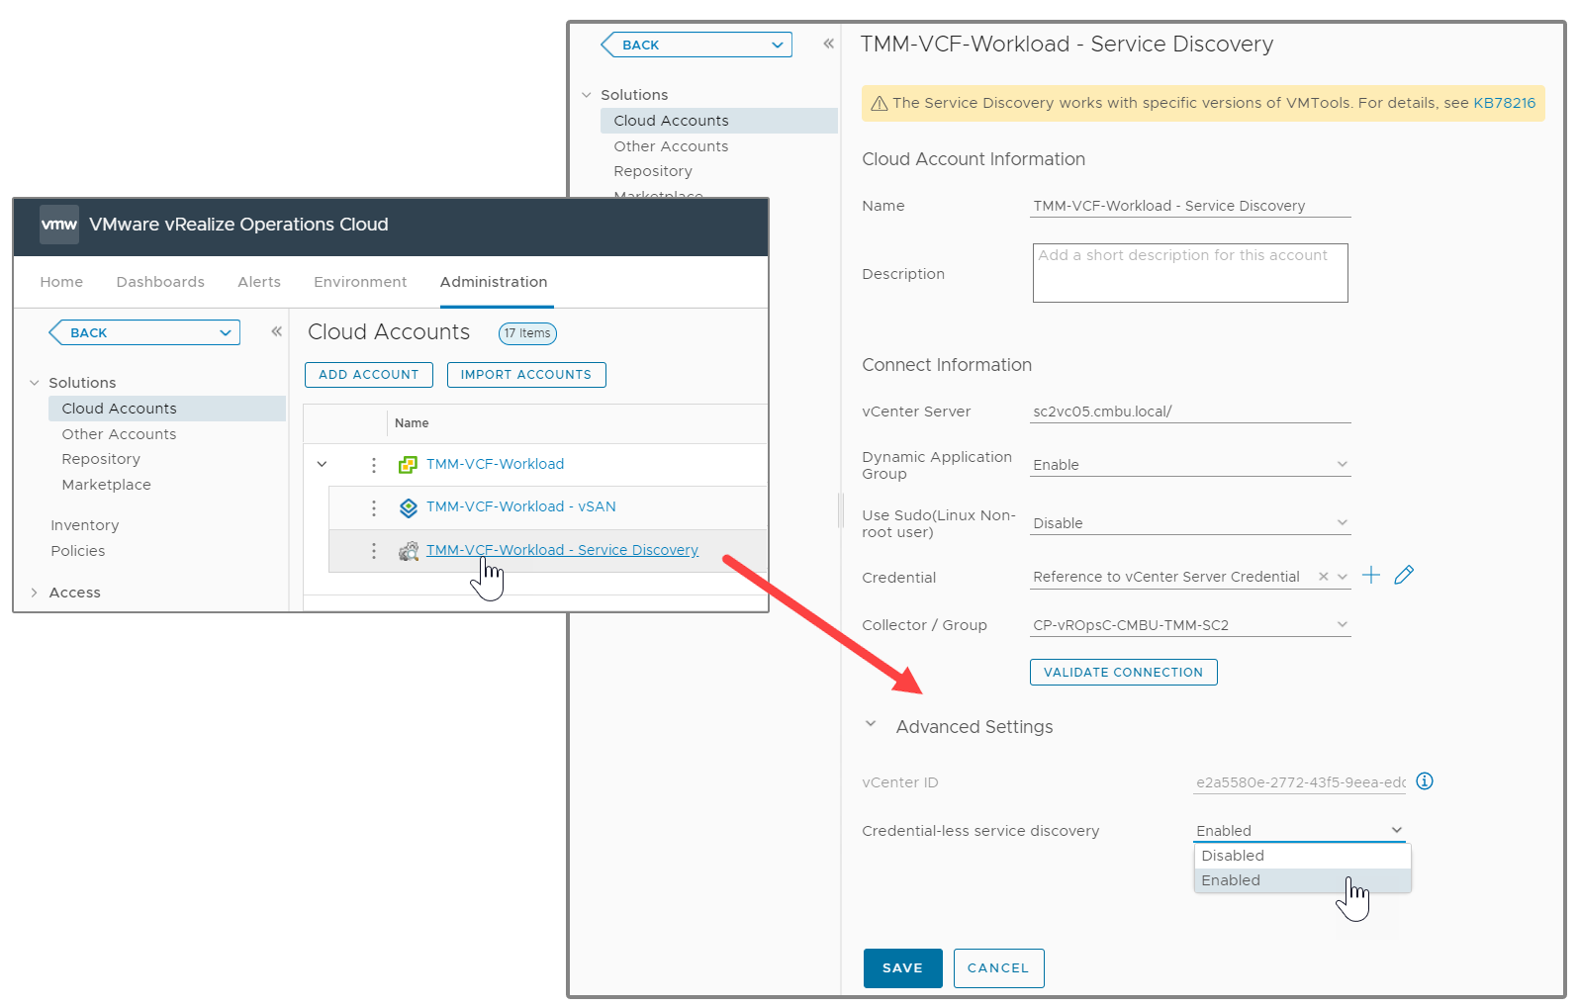Click the Service Discovery adapter icon
Image resolution: width=1578 pixels, height=1007 pixels.
(409, 551)
